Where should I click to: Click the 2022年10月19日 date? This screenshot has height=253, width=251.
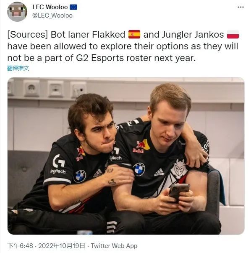(62, 246)
